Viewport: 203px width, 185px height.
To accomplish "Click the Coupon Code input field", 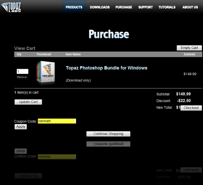I will click(x=57, y=121).
